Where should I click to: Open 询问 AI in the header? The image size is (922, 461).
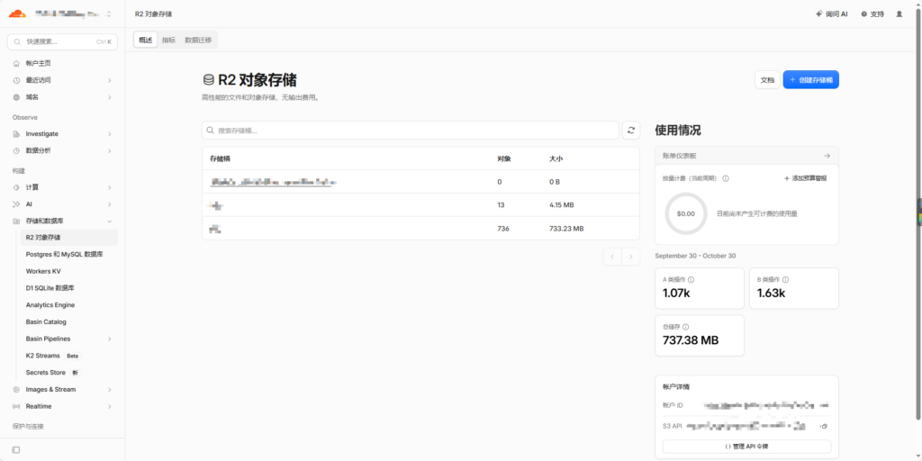pos(831,14)
